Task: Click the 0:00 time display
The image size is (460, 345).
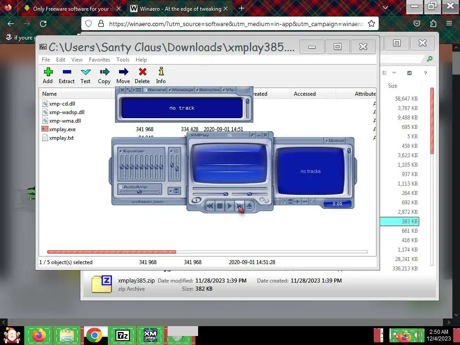Action: point(337,203)
